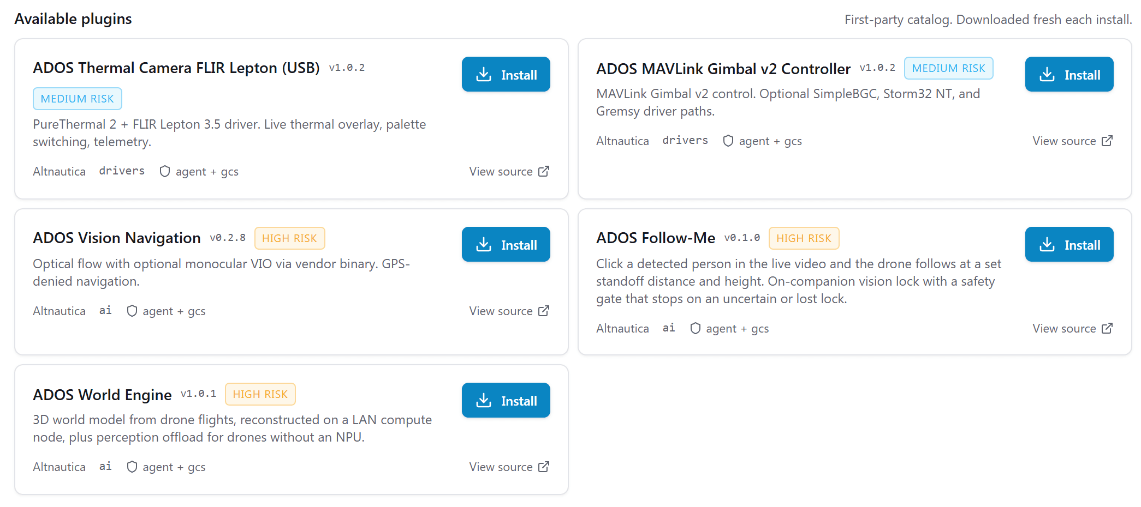Click 'Altnautica' author on Follow-Me card
The width and height of the screenshot is (1141, 507).
pos(622,328)
